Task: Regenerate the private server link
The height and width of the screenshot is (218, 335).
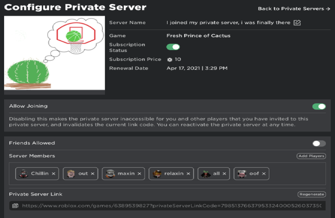Action: pyautogui.click(x=312, y=194)
